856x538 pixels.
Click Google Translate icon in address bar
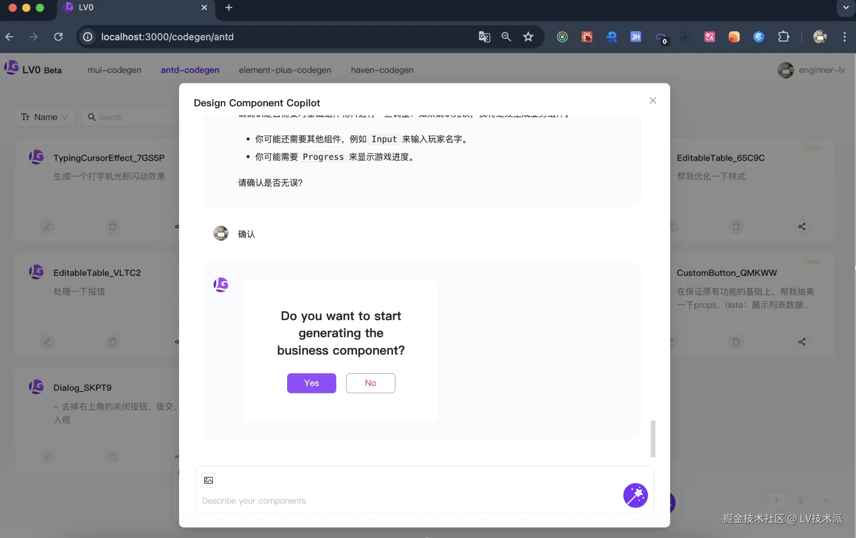point(484,37)
